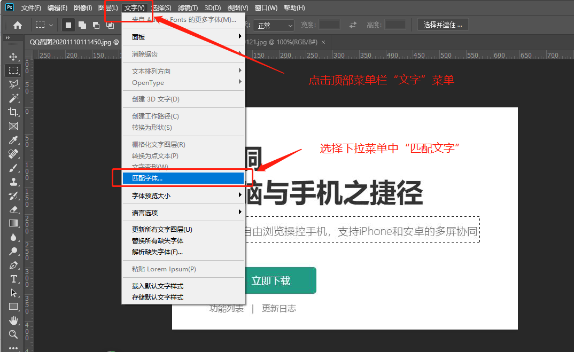Open the 文件(F) menu

tap(31, 7)
